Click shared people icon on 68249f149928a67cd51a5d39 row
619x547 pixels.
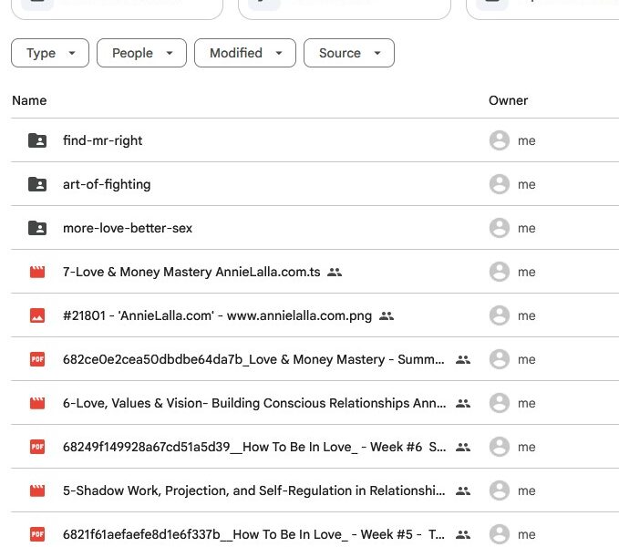pos(463,447)
